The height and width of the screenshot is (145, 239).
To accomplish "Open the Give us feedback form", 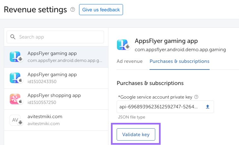I will coord(101,10).
